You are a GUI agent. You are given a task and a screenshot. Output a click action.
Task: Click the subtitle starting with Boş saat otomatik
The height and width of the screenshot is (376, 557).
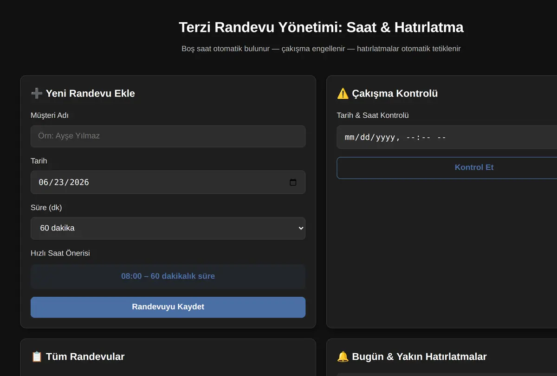coord(321,48)
